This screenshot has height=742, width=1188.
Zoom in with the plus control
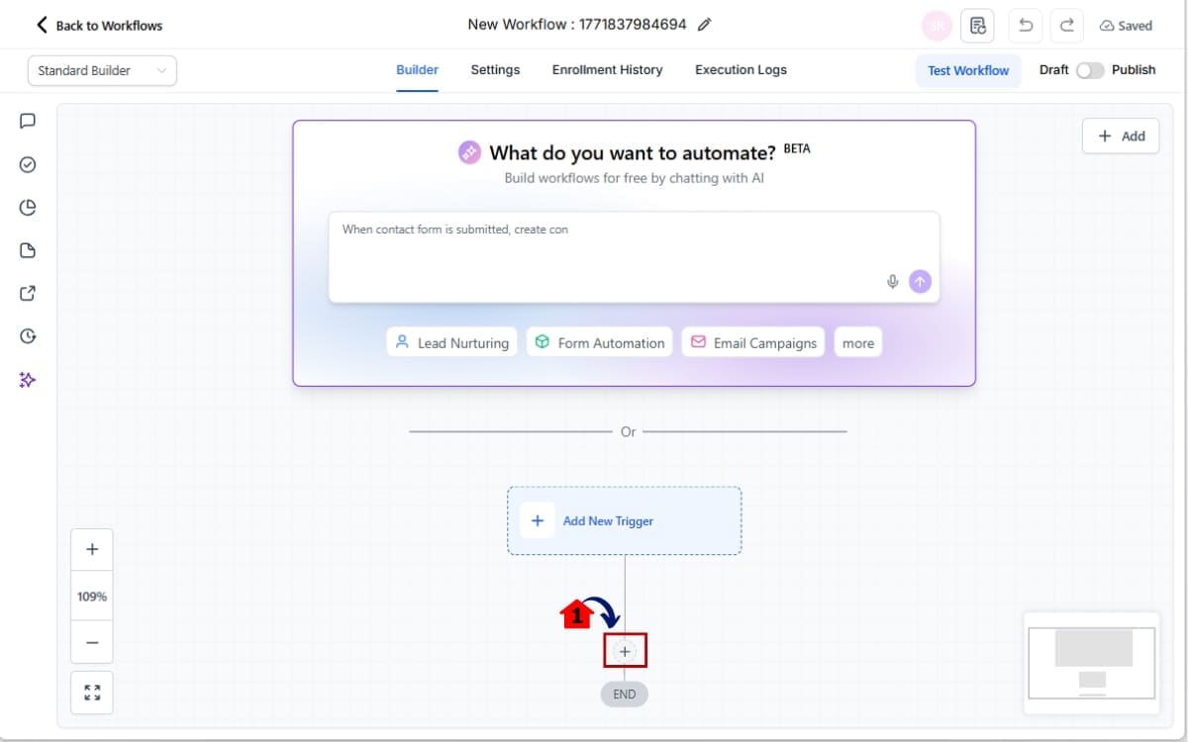(92, 549)
